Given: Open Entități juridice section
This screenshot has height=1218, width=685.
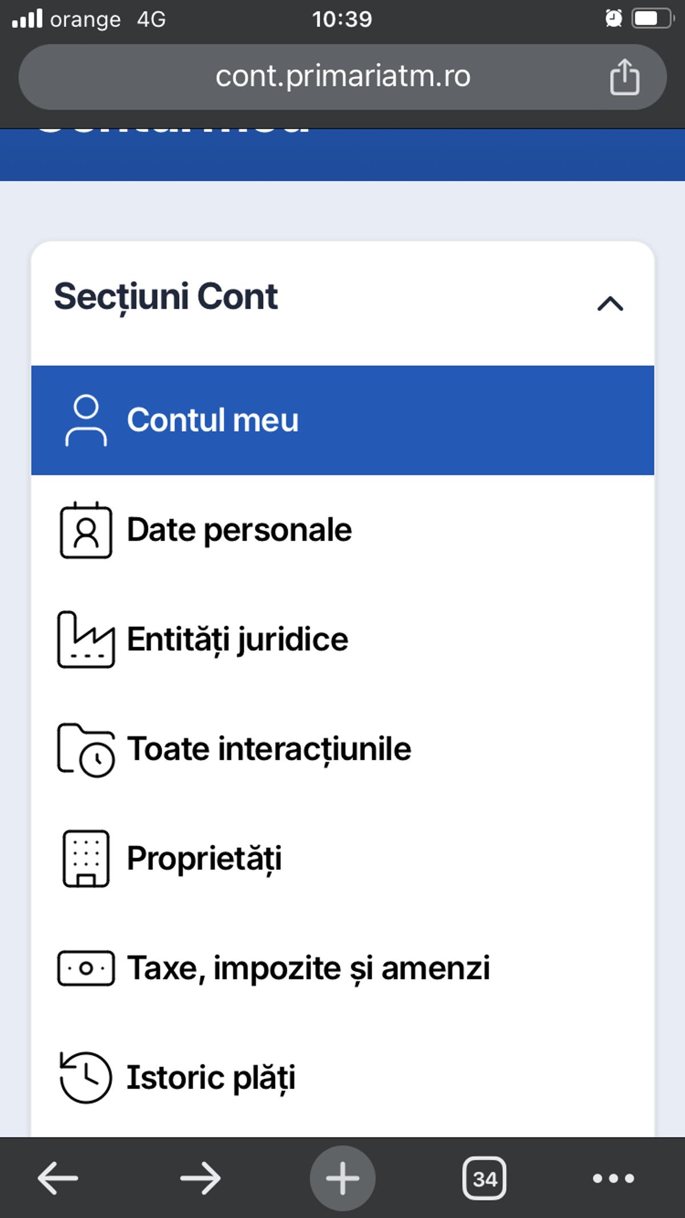Looking at the screenshot, I should [342, 639].
